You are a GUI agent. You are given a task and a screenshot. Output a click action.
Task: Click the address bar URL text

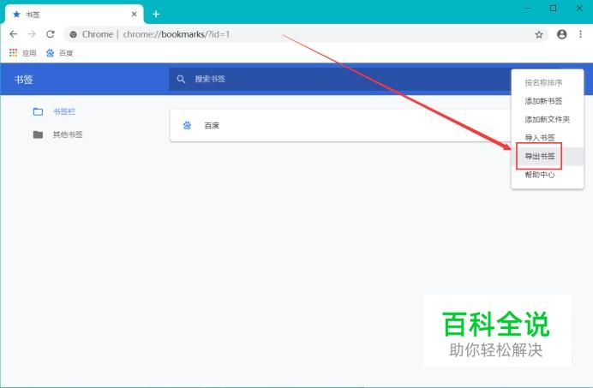[x=177, y=34]
